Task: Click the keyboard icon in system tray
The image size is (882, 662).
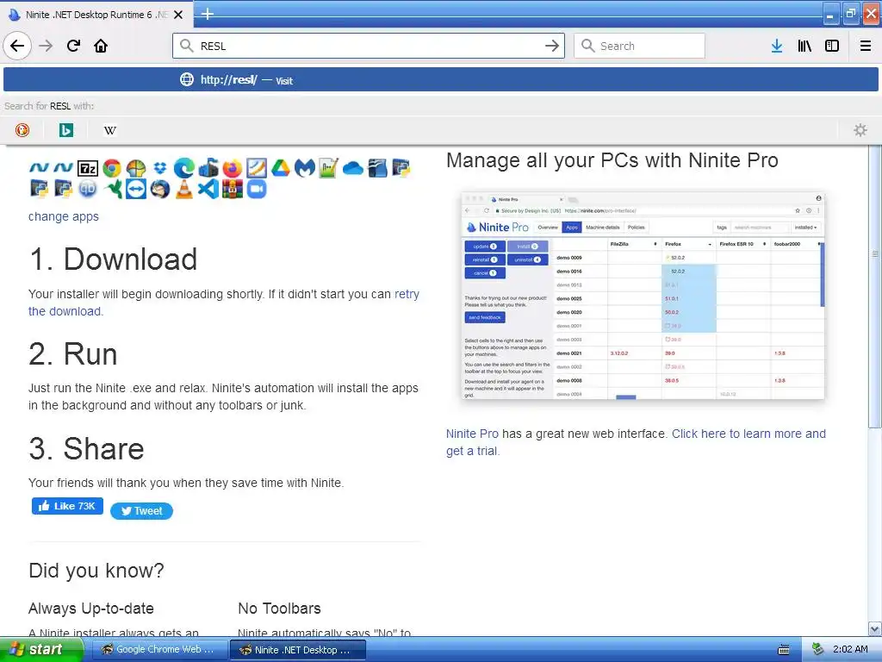Action: 784,650
